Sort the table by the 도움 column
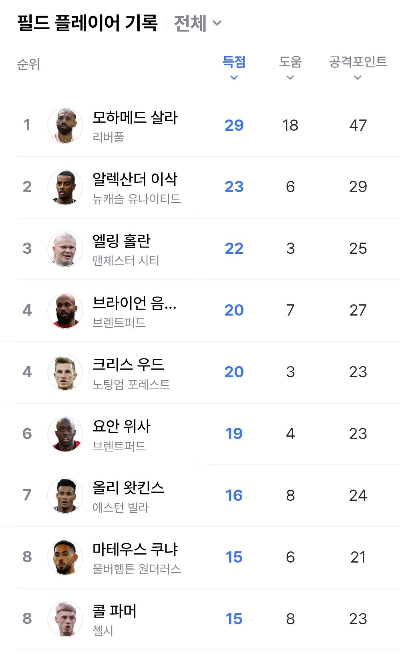The image size is (400, 658). click(x=290, y=67)
